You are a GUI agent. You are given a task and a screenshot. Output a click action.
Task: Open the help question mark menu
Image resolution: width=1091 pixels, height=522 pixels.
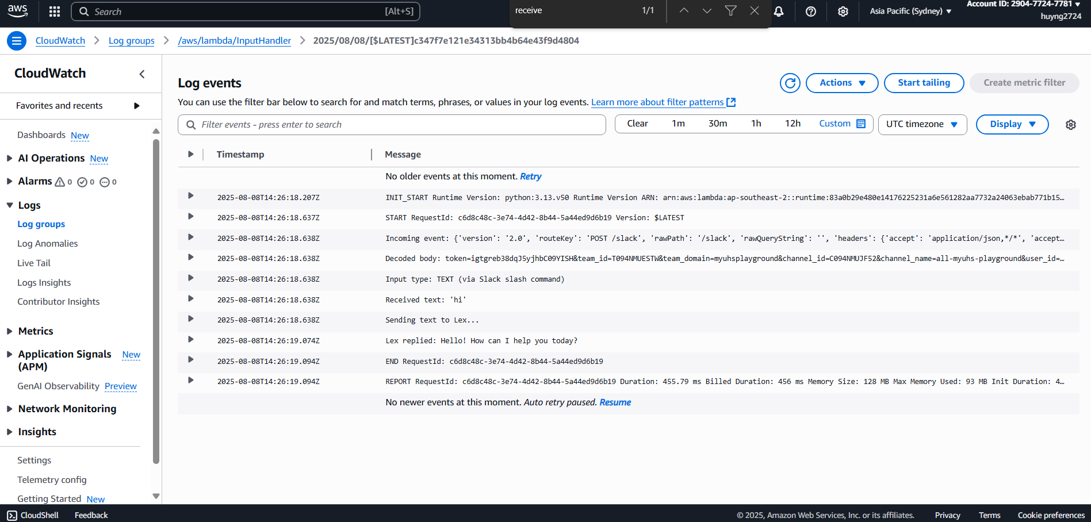point(811,11)
